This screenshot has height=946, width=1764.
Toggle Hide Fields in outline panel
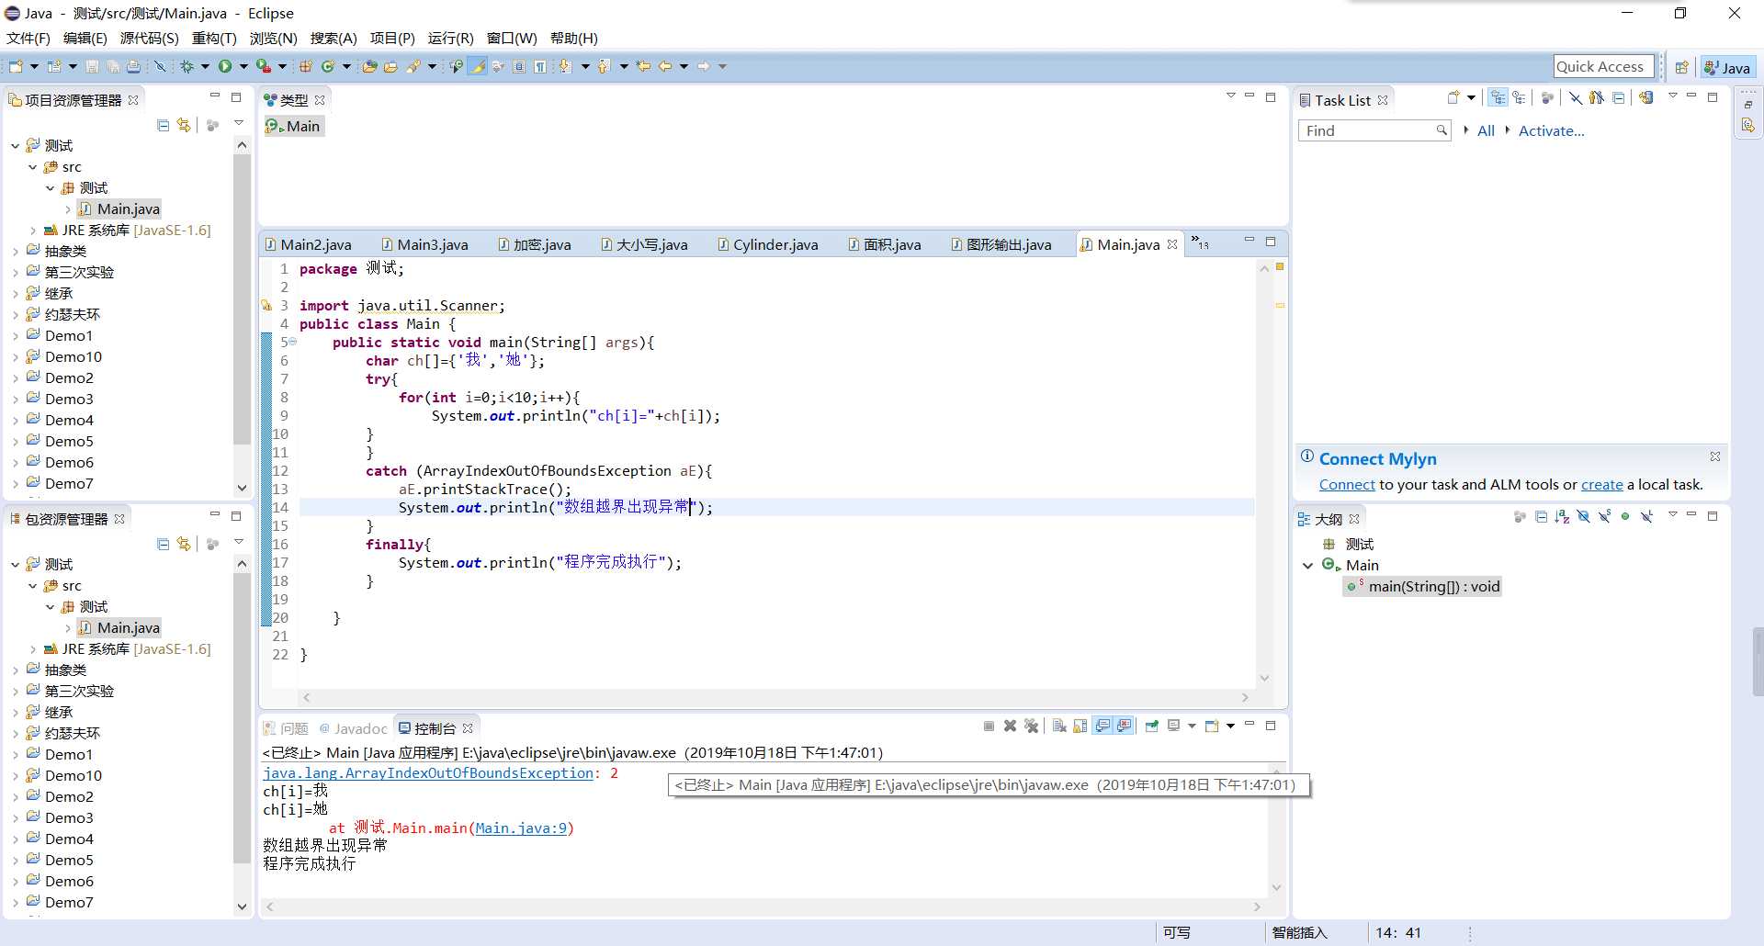1583,518
